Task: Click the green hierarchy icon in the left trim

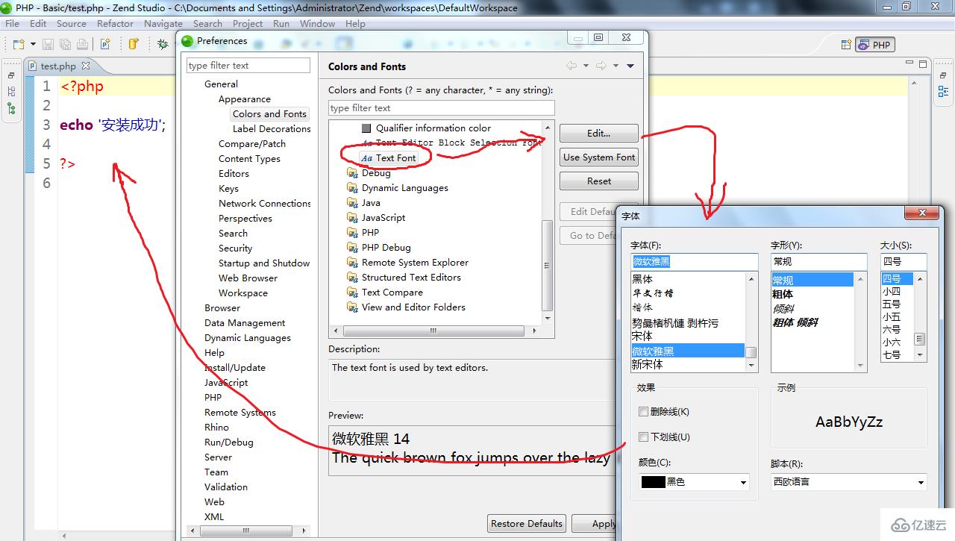Action: (11, 108)
